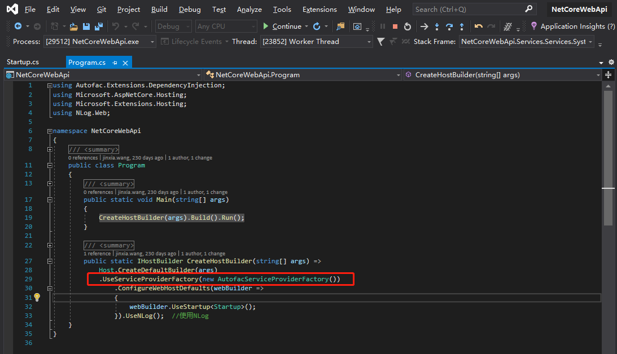Click the Stop Debugging red square icon
This screenshot has width=617, height=354.
pos(395,26)
